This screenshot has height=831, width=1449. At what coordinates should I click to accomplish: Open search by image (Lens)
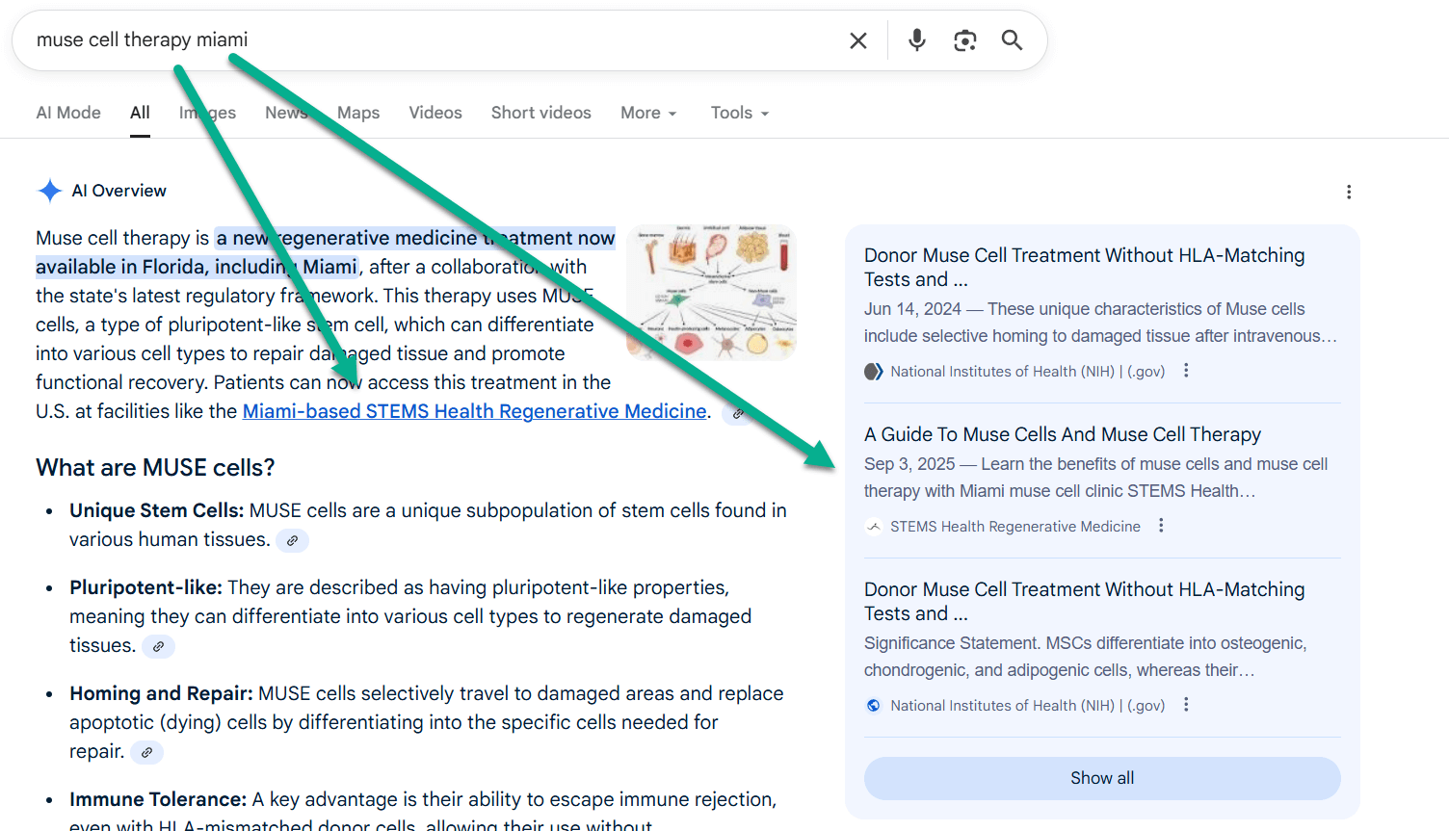click(964, 40)
